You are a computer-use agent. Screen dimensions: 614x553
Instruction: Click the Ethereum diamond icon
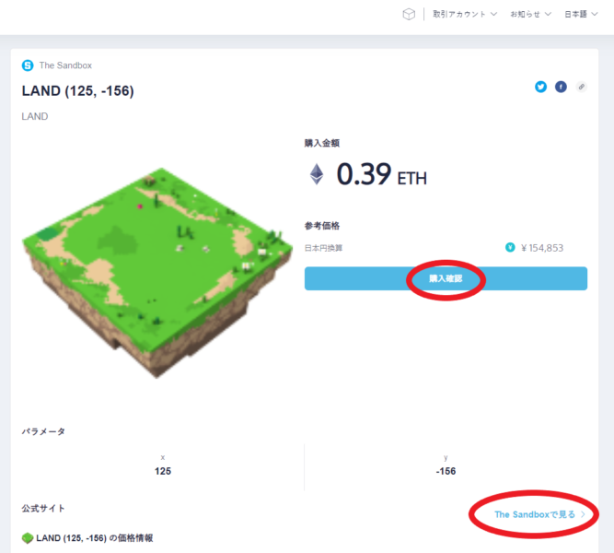(x=317, y=174)
